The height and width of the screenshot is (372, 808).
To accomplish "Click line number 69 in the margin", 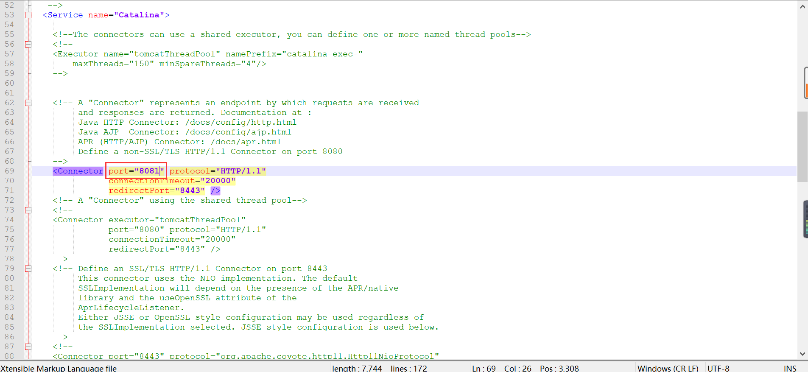I will tap(9, 171).
